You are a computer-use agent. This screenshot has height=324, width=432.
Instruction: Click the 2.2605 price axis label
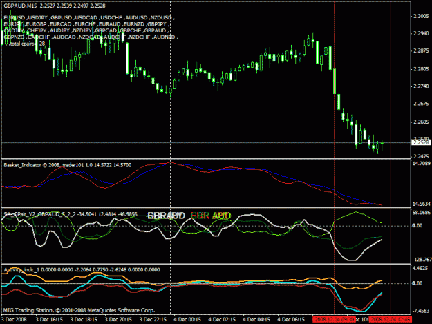(x=421, y=122)
